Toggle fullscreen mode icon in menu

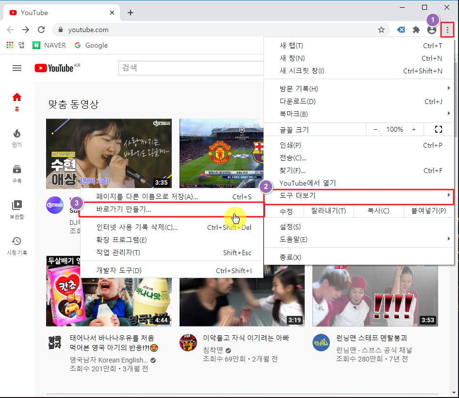438,129
